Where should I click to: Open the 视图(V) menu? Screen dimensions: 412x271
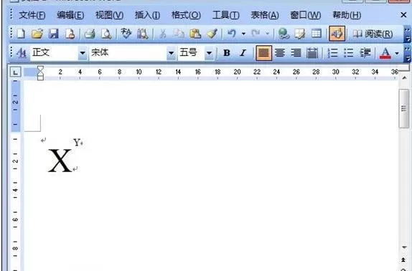coord(109,15)
